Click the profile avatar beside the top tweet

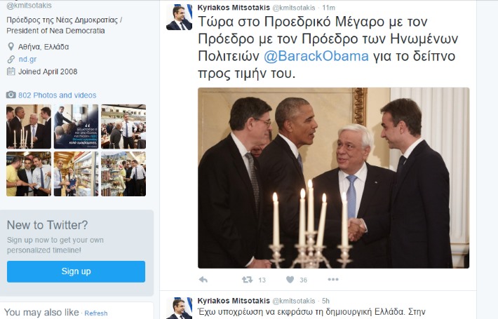[x=179, y=17]
